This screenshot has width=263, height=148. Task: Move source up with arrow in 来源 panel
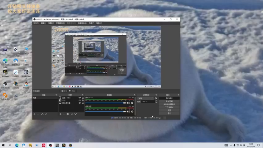tap(72, 114)
